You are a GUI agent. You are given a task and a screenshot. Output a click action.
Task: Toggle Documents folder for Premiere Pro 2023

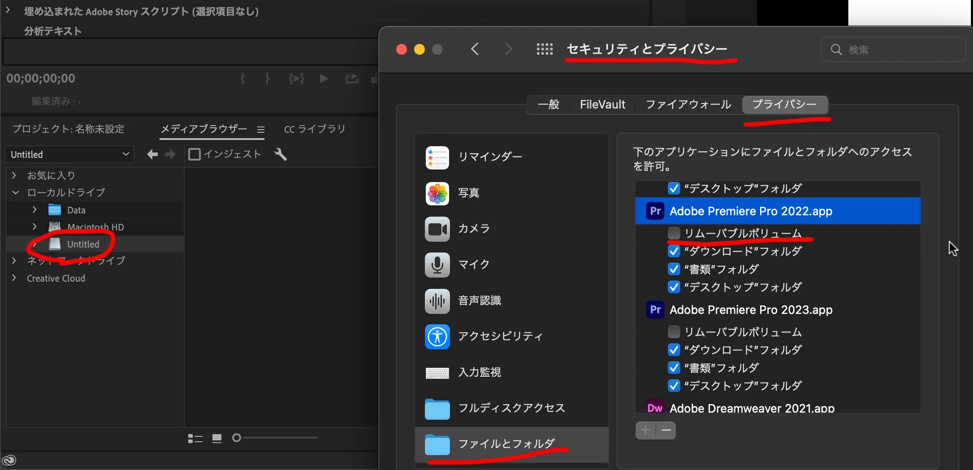pyautogui.click(x=674, y=368)
